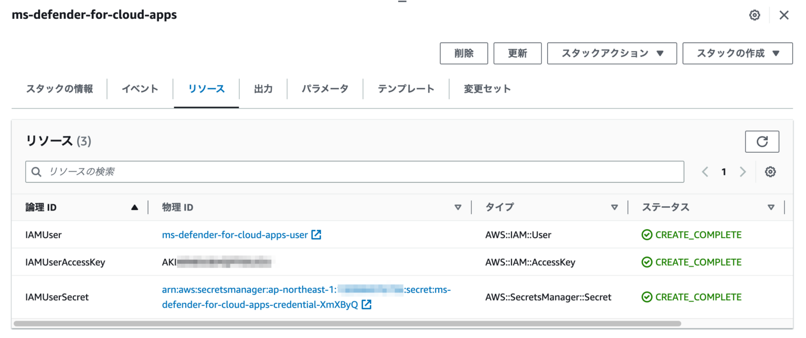Click the 削除 button

pyautogui.click(x=463, y=53)
